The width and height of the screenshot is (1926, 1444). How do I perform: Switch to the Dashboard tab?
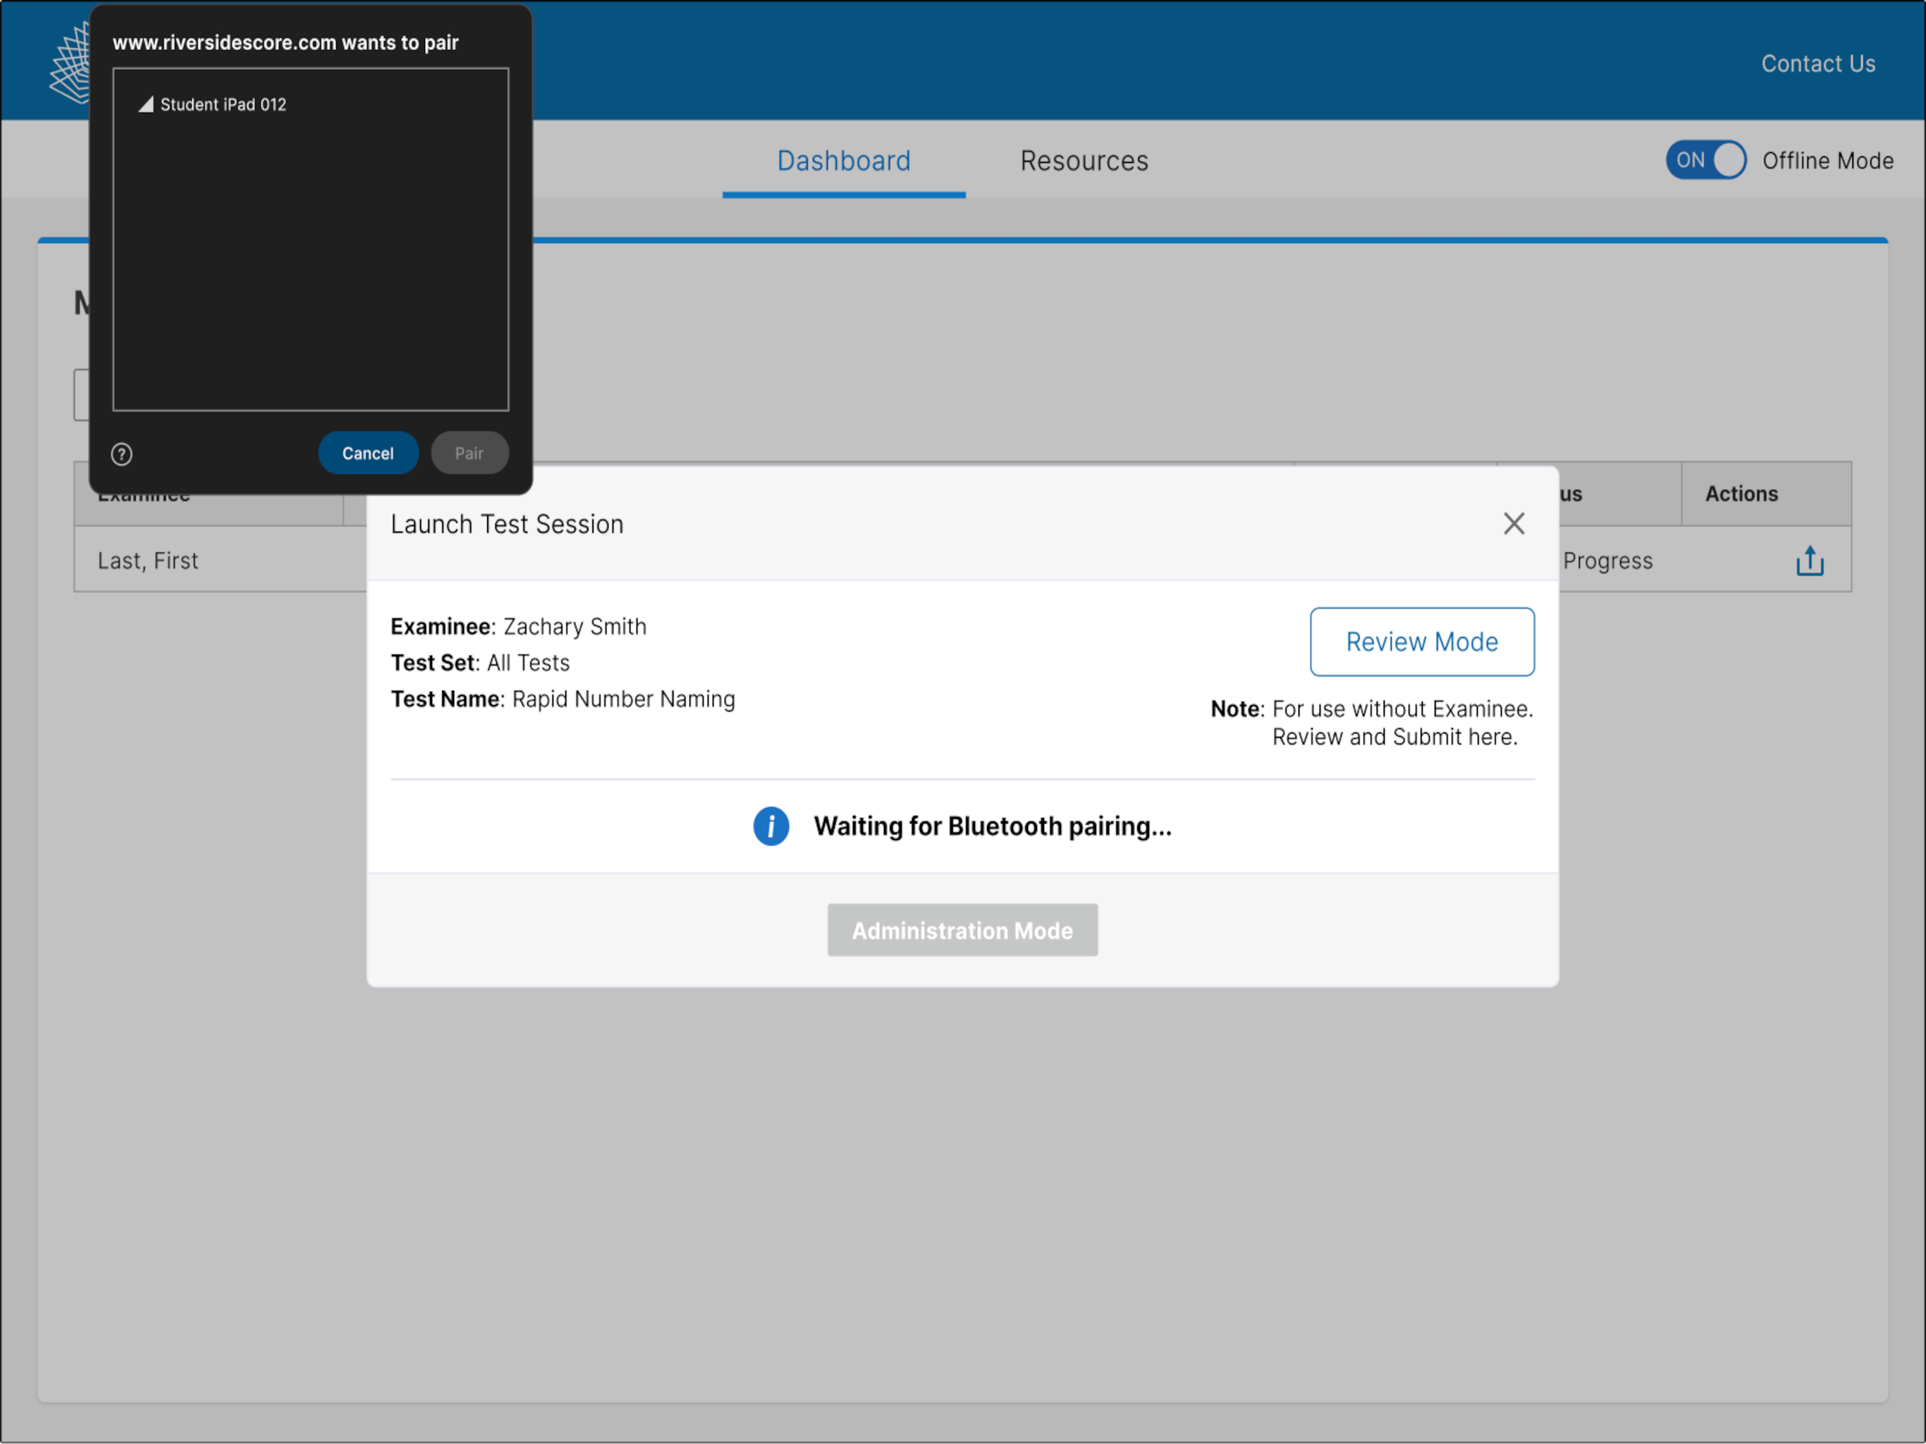point(844,161)
